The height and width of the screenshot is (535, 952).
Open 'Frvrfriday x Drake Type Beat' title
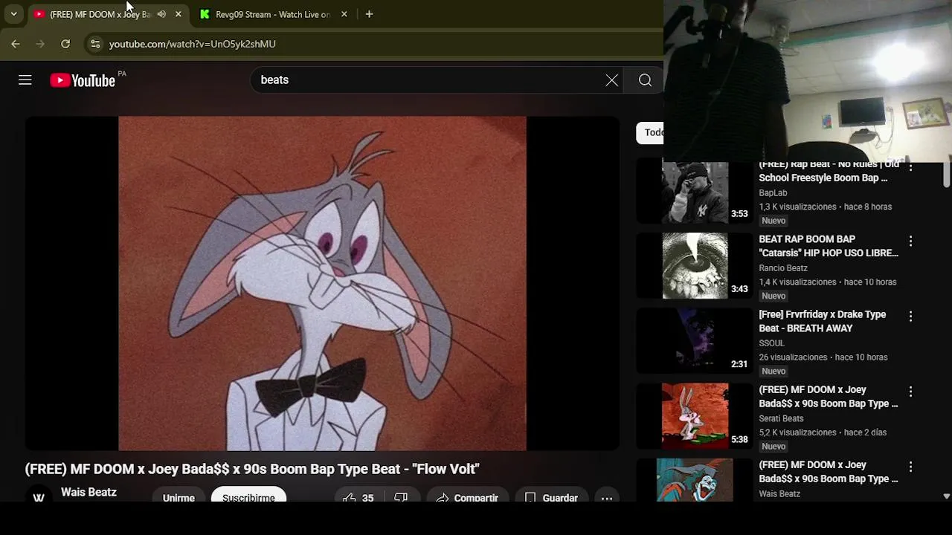tap(823, 321)
